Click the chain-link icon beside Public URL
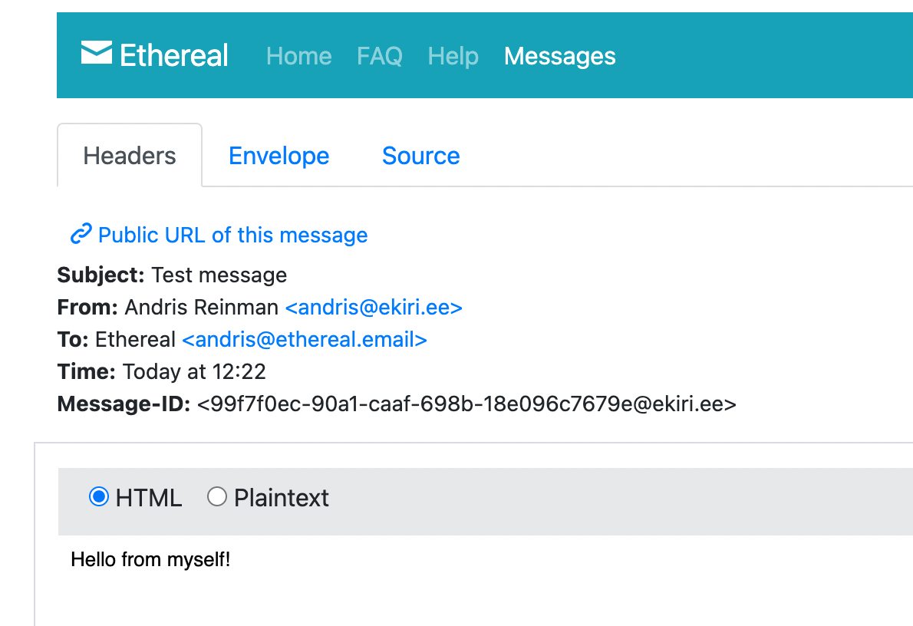913x626 pixels. coord(81,235)
